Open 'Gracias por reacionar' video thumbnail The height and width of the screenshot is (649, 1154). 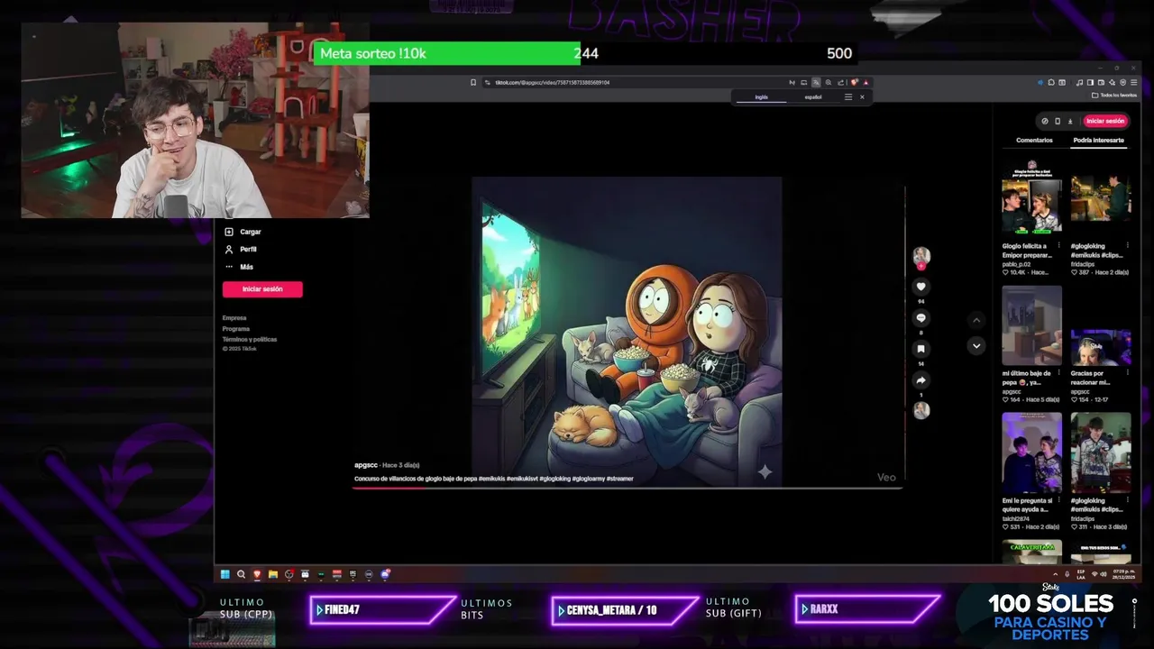[x=1101, y=347]
